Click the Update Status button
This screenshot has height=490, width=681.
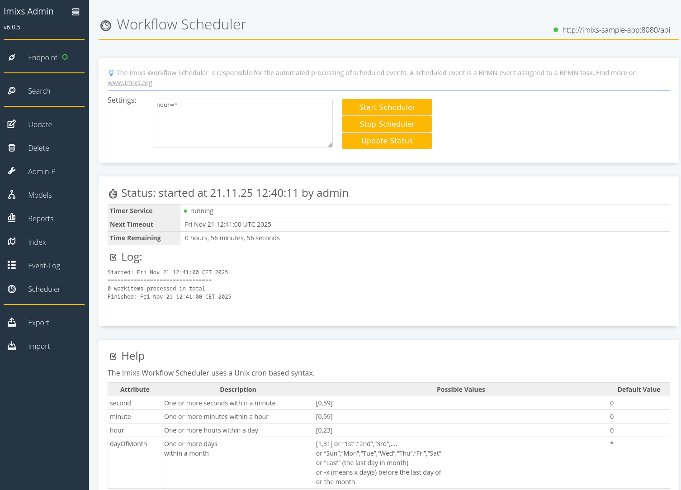[x=387, y=141]
